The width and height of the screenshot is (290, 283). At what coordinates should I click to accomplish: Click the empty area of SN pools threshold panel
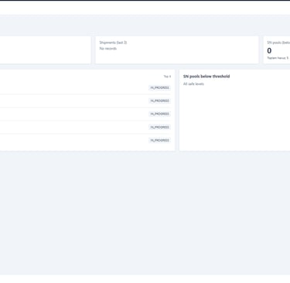pos(234,118)
